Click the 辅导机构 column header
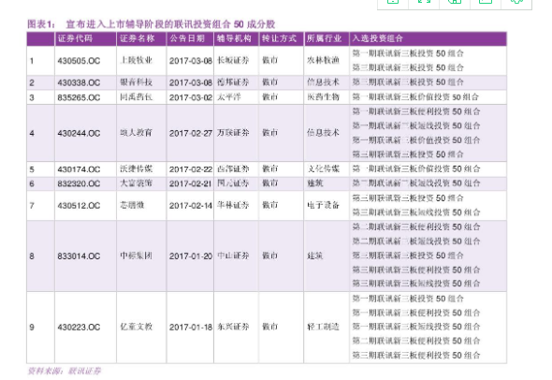Screen dimensions: 552x380 [x=234, y=38]
